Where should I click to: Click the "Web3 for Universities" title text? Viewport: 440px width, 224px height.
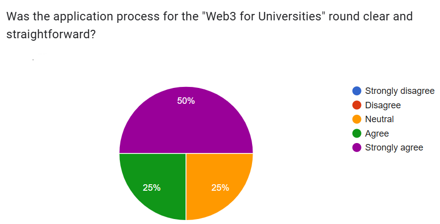click(264, 16)
